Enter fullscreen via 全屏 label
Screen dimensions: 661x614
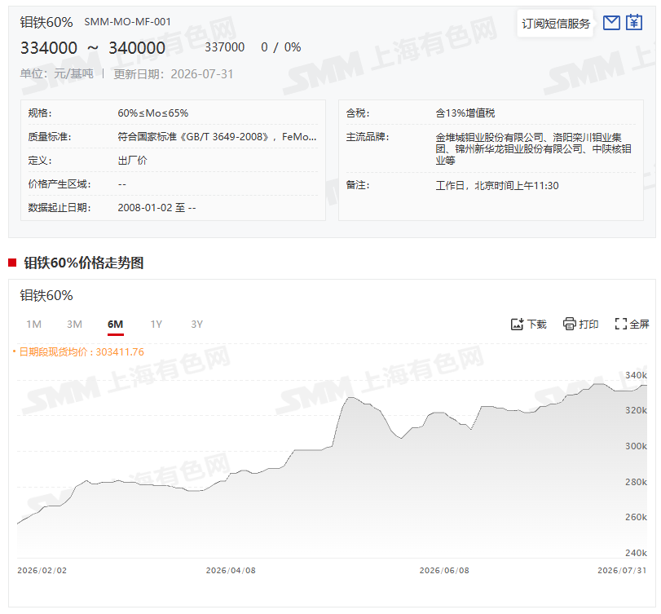coord(639,324)
